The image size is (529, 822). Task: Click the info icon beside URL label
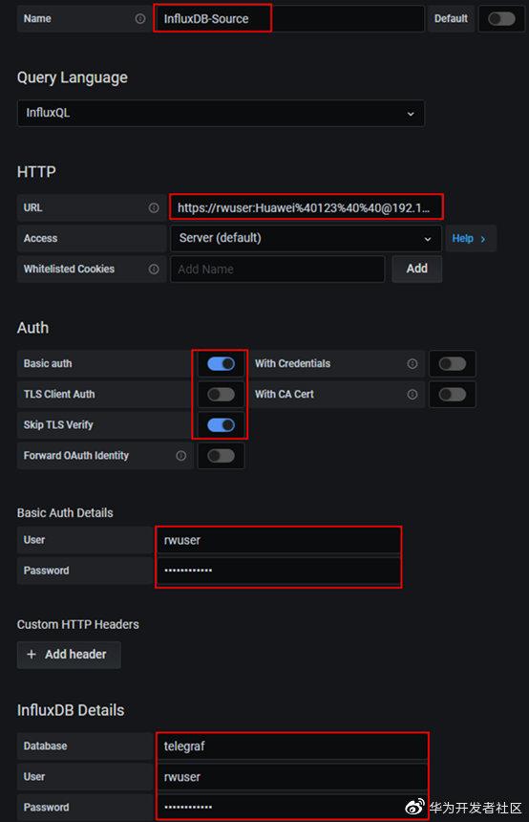(154, 208)
